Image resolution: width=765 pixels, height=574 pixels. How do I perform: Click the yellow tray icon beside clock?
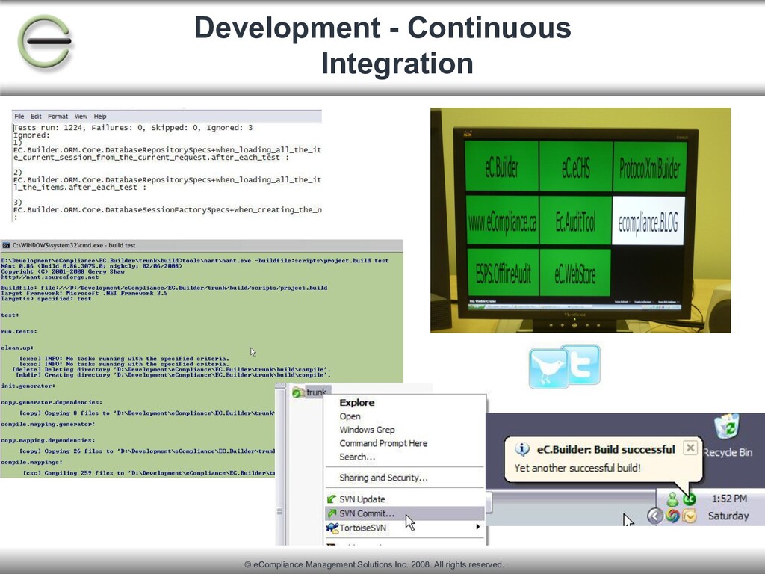[x=690, y=516]
